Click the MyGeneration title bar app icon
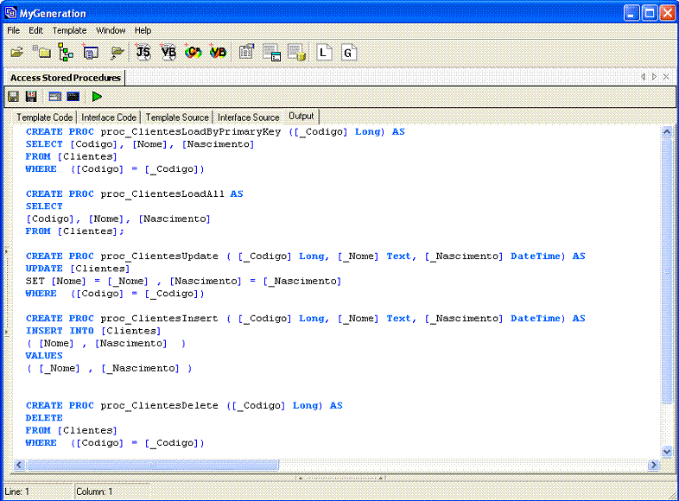This screenshot has width=679, height=501. point(11,13)
